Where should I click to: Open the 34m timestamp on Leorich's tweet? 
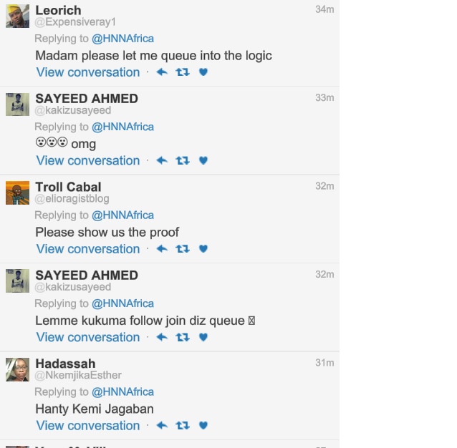point(324,9)
